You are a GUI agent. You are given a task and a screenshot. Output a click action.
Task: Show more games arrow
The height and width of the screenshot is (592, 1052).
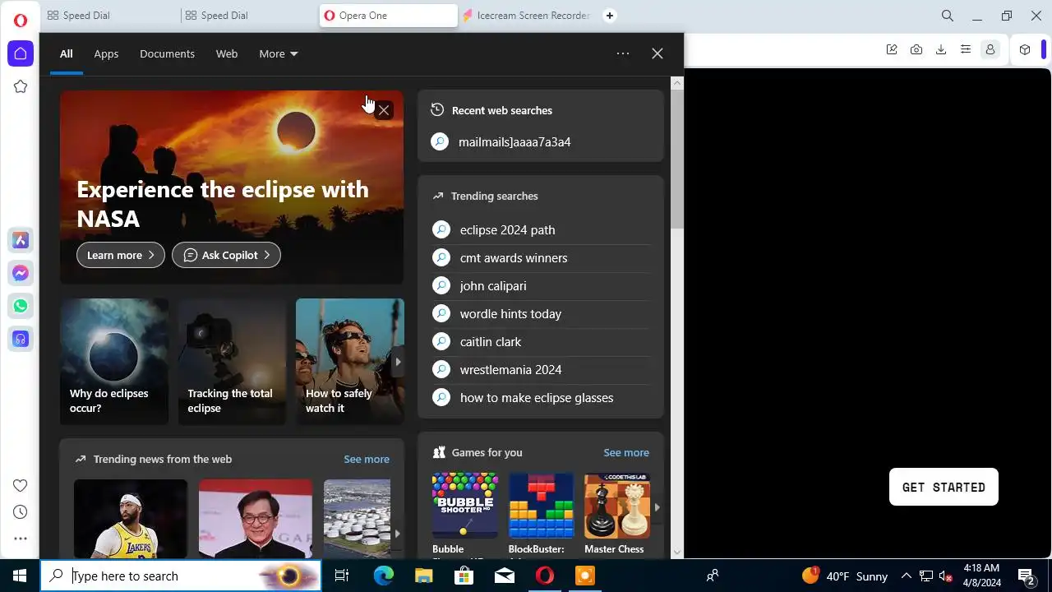click(657, 507)
